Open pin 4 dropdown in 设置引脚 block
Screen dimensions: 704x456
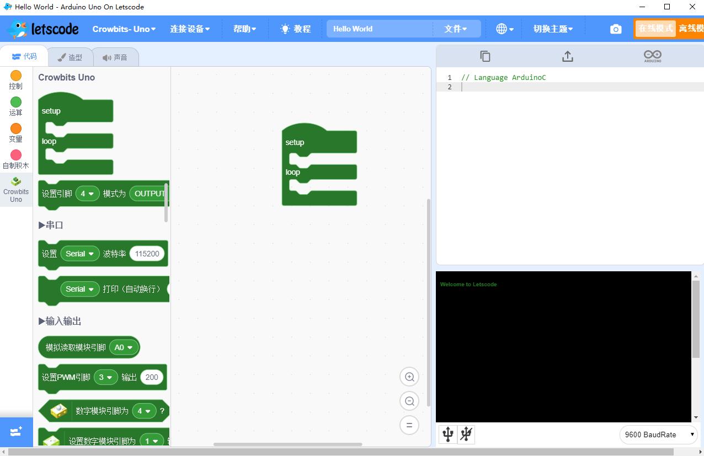87,194
